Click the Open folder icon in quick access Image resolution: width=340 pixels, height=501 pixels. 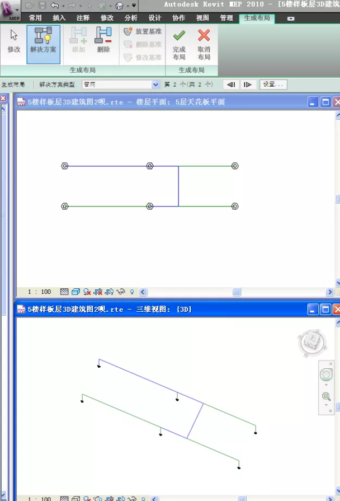point(30,6)
